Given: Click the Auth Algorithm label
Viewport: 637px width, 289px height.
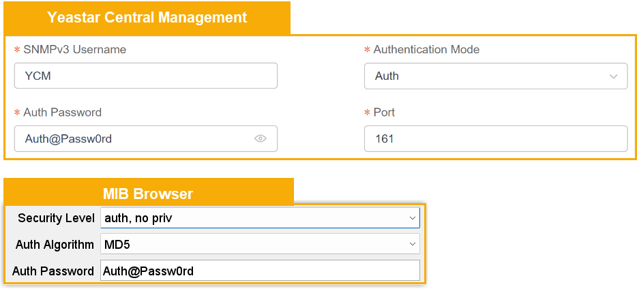Looking at the screenshot, I should (55, 244).
